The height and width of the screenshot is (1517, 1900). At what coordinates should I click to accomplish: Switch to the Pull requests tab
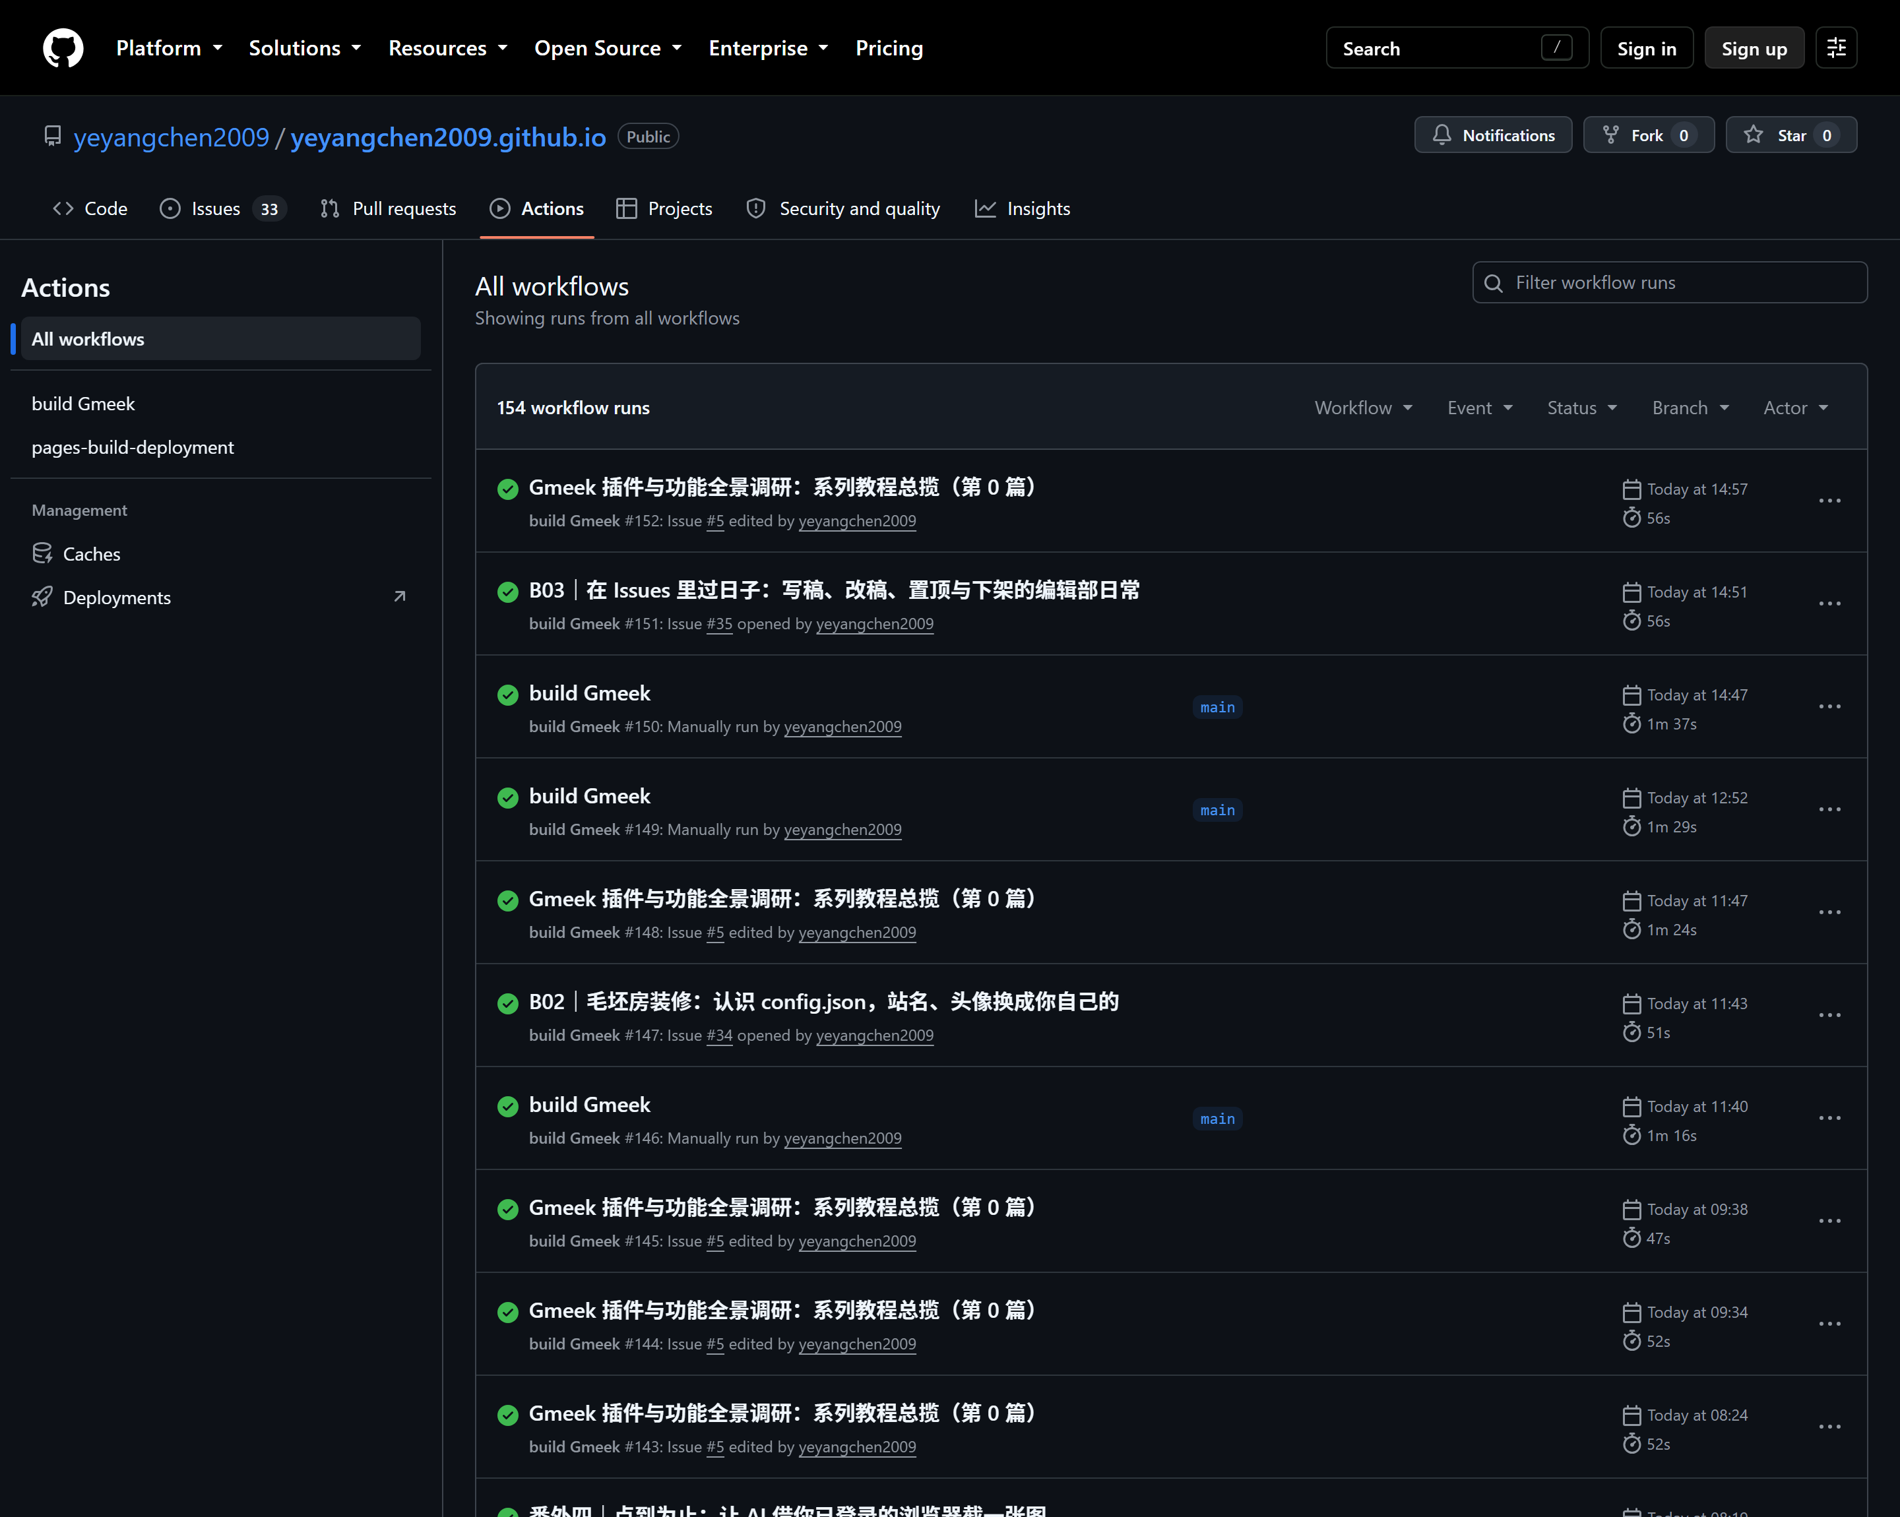(x=388, y=209)
